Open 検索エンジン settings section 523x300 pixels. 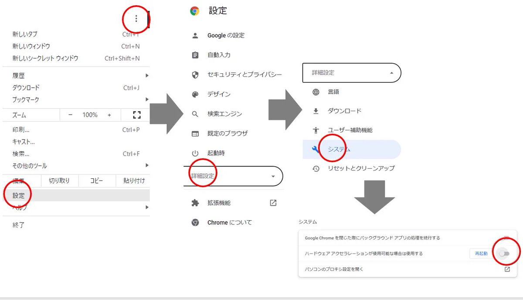pyautogui.click(x=224, y=114)
